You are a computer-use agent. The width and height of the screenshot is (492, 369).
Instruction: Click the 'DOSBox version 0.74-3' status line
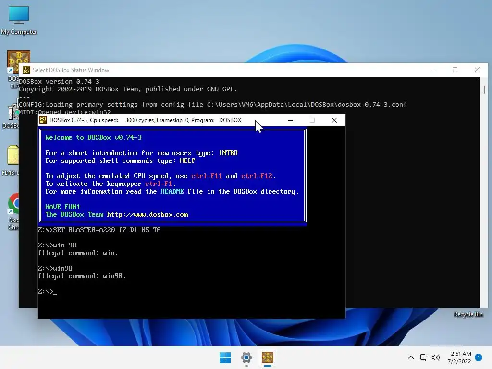[59, 82]
